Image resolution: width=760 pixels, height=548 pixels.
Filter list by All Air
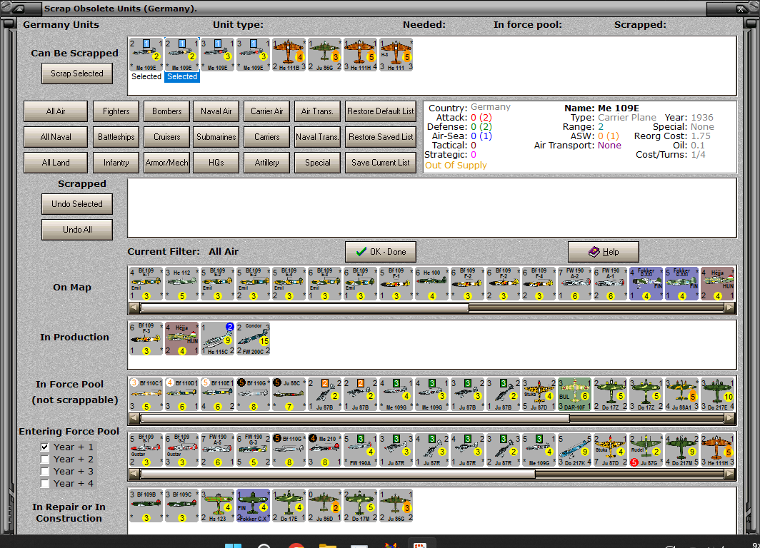[56, 111]
